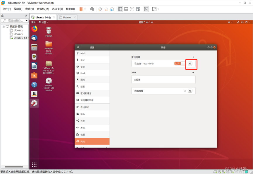Open Rhythmbox from the dock
The height and width of the screenshot is (174, 253).
click(x=34, y=57)
